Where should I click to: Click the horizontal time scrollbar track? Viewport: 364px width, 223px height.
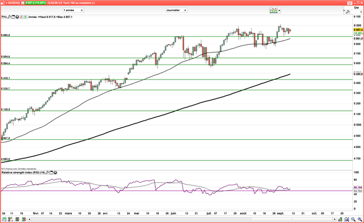click(x=182, y=219)
